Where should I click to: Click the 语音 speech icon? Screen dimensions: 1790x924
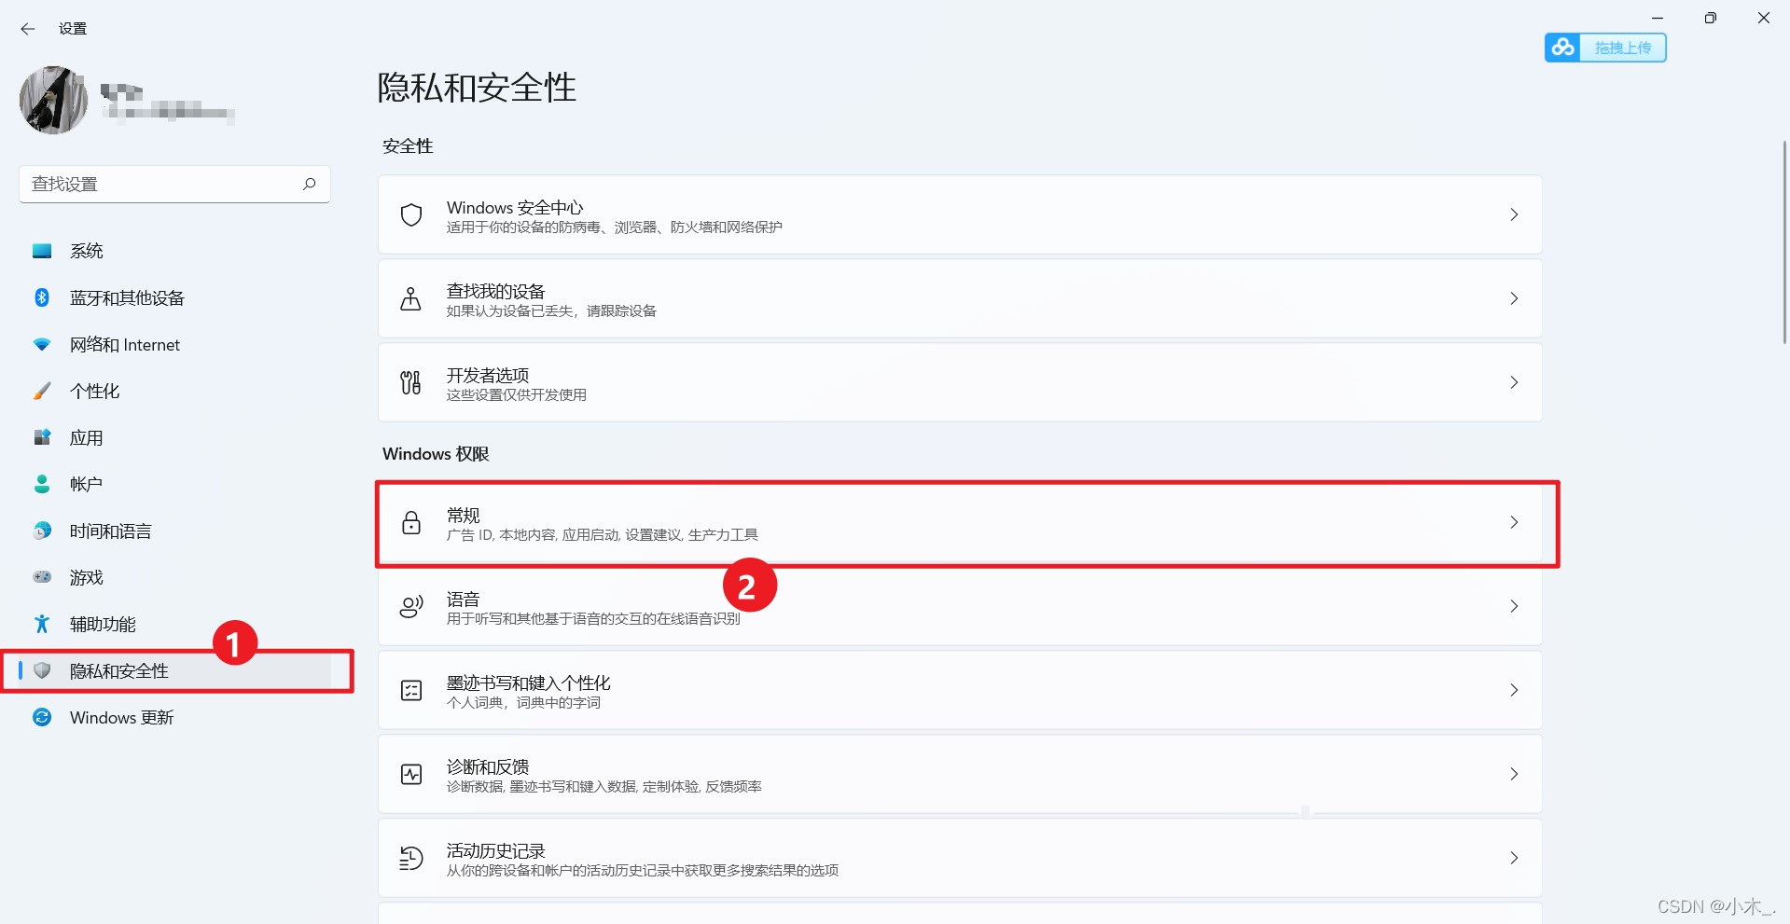pos(411,606)
